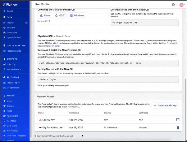Click the Projects folder icon
Screen dimensions: 187x142
pyautogui.click(x=4, y=23)
